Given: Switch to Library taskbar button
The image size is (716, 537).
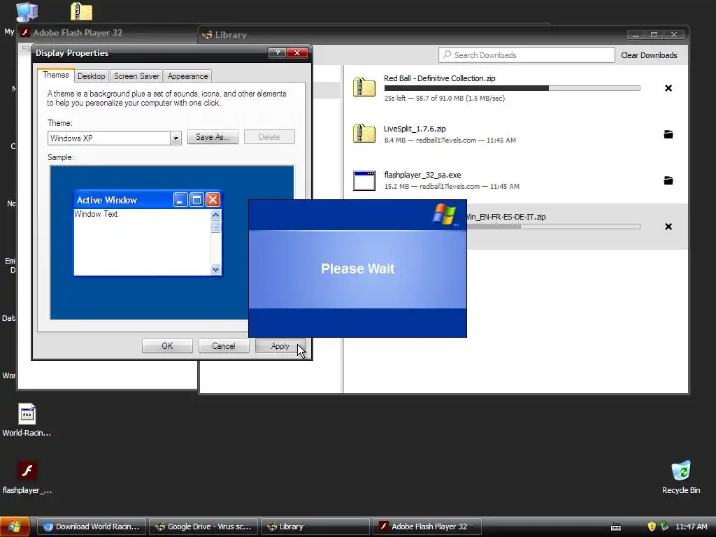Looking at the screenshot, I should 315,527.
